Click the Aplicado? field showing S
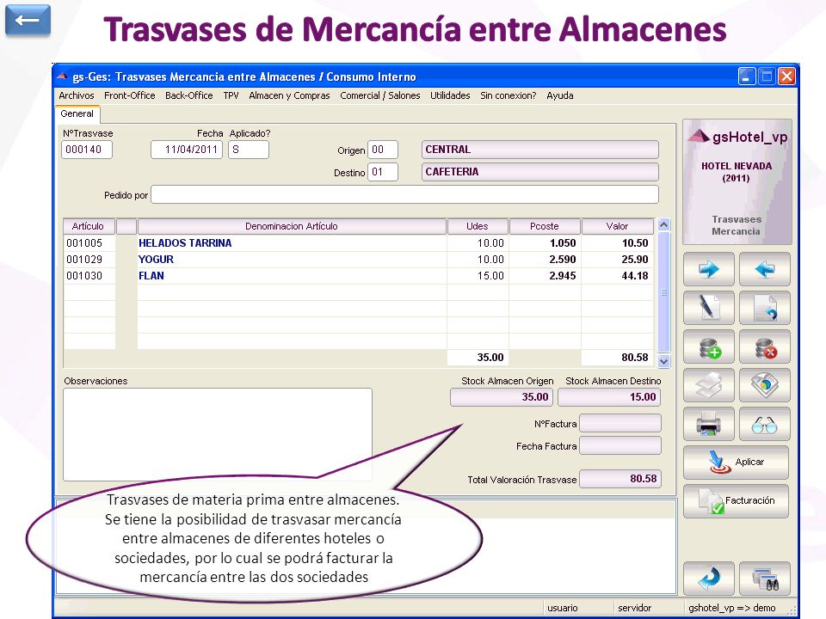The image size is (826, 619). tap(249, 150)
